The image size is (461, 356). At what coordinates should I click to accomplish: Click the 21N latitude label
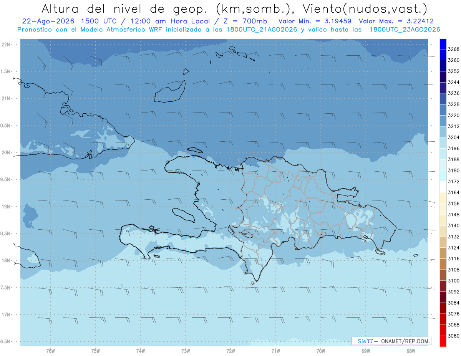[6, 98]
